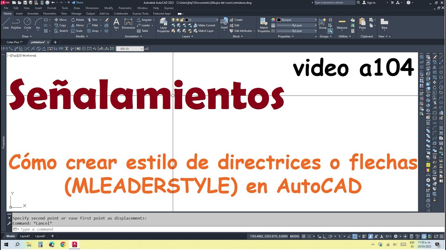Expand the Properties panel title
The height and width of the screenshot is (250, 446).
(x=285, y=36)
